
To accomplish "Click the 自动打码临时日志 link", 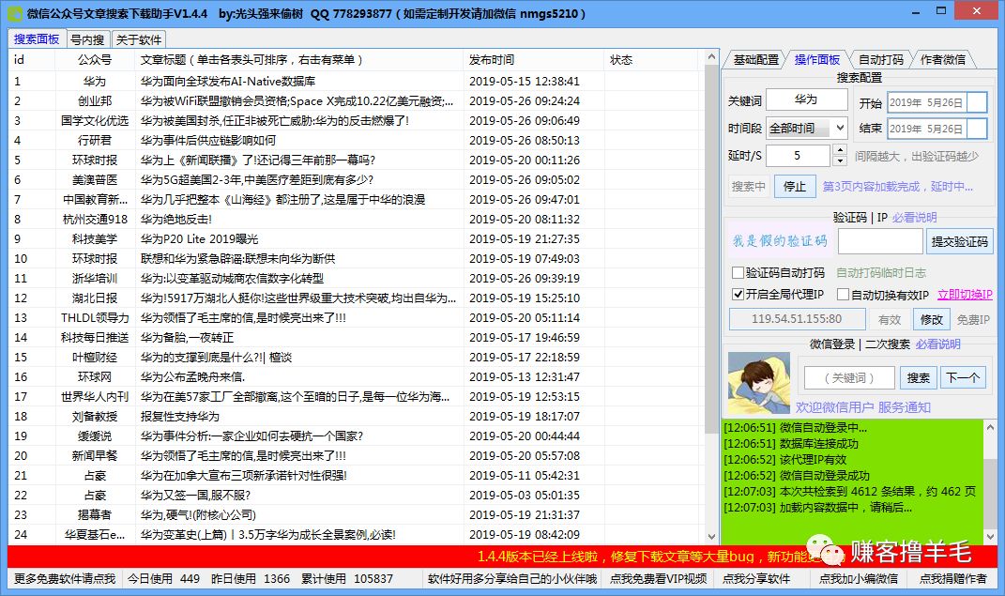I will point(880,273).
